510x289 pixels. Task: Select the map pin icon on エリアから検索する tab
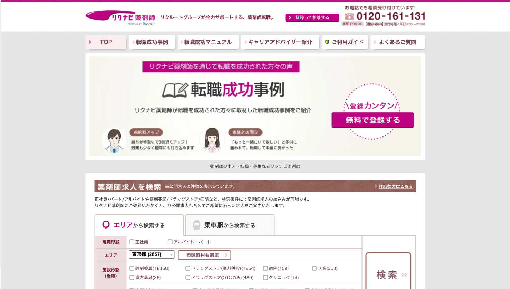[x=106, y=225]
